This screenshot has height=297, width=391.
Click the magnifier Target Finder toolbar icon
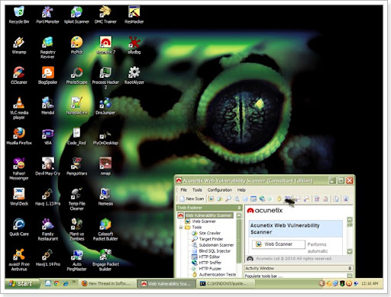tap(228, 199)
